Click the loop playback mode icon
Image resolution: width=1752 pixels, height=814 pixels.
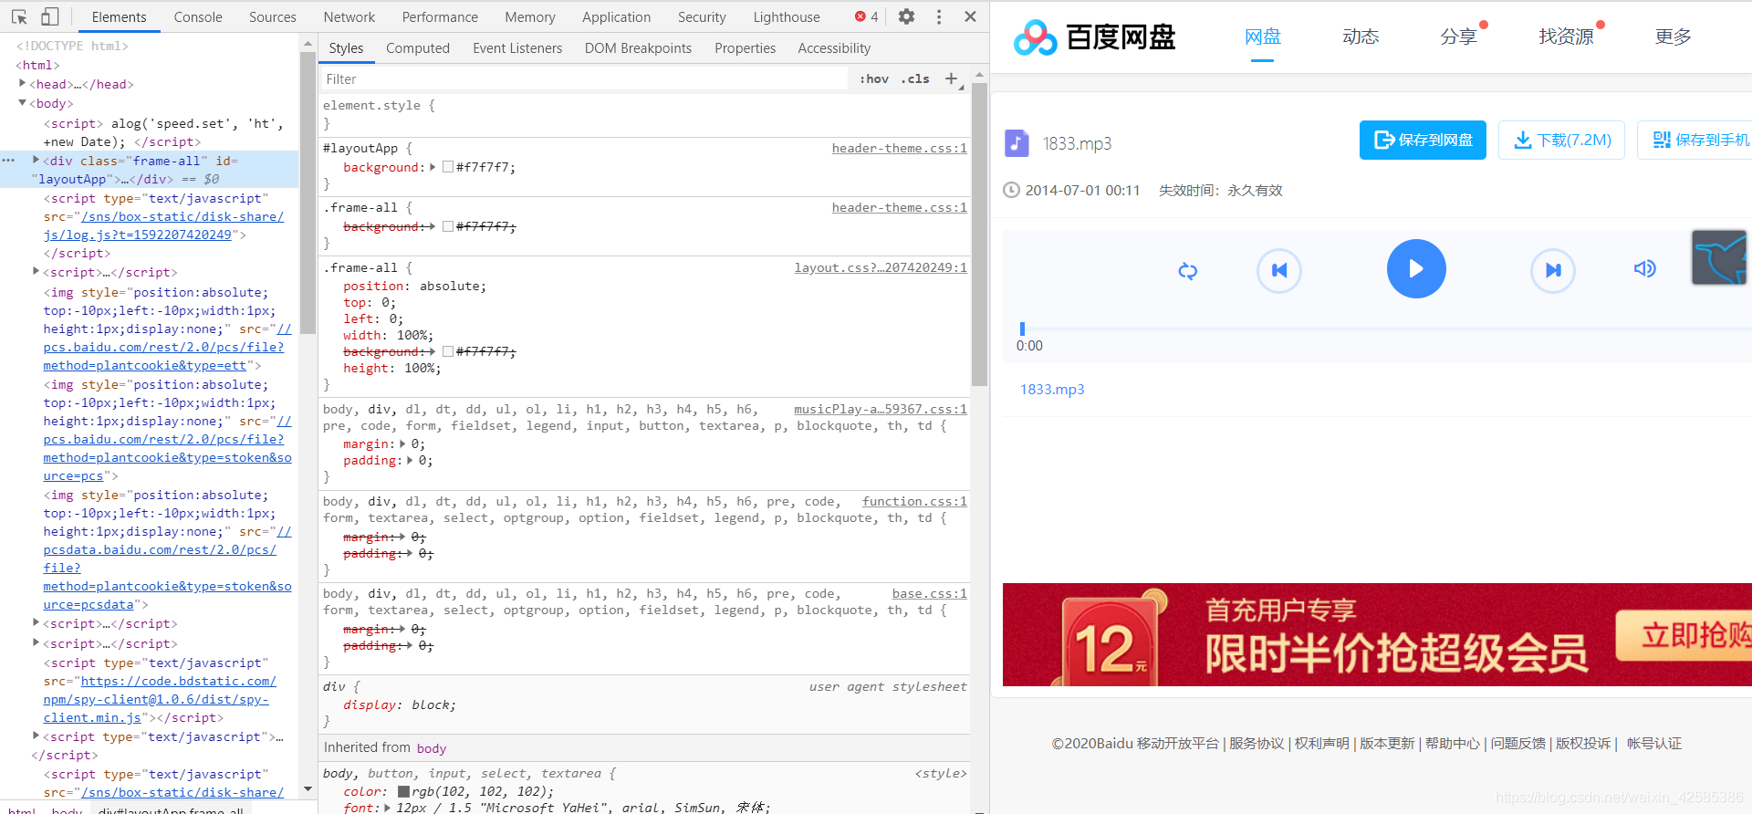click(1187, 270)
